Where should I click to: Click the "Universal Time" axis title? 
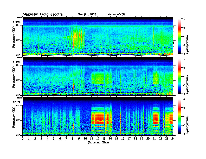(x=98, y=142)
